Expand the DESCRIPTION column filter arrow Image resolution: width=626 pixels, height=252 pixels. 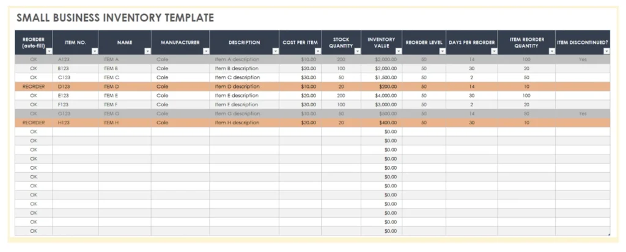(x=275, y=51)
